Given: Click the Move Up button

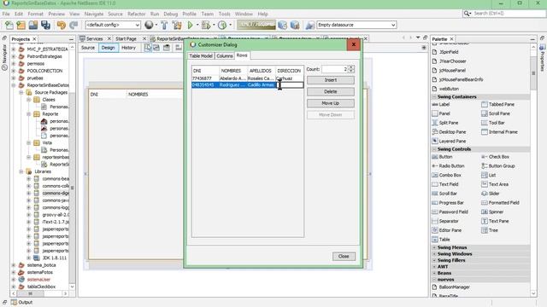Looking at the screenshot, I should [x=331, y=103].
